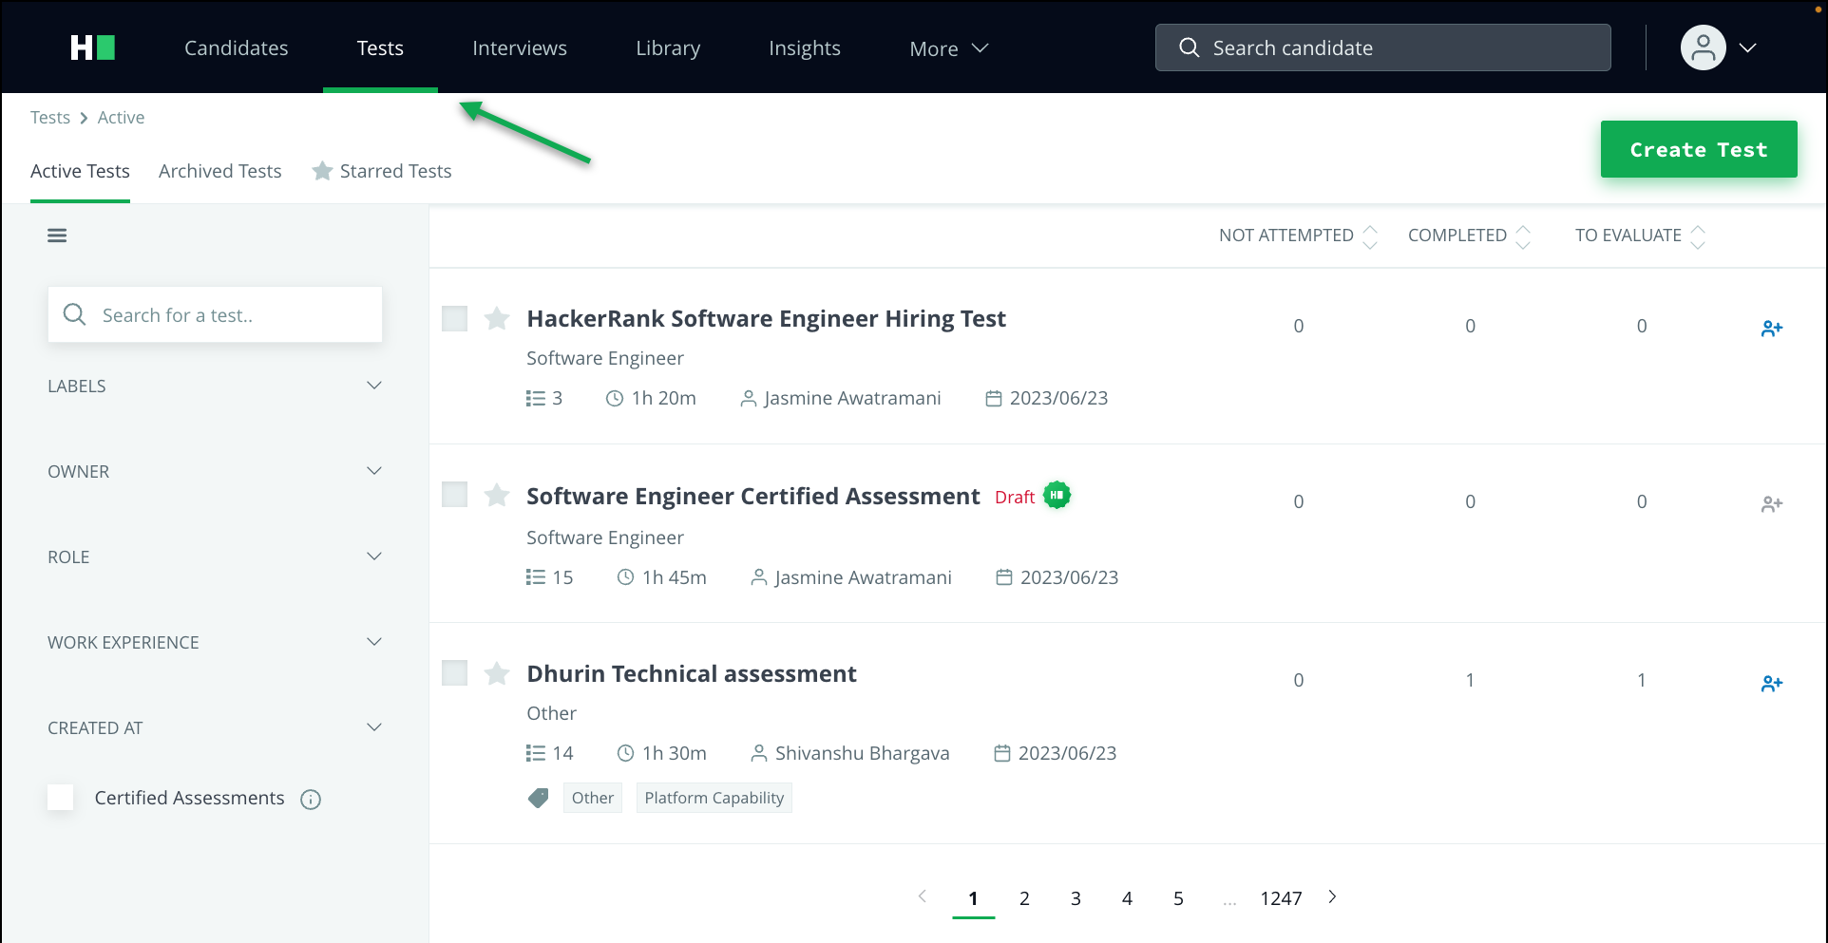Switch to Archived Tests tab
Image resolution: width=1828 pixels, height=943 pixels.
220,171
